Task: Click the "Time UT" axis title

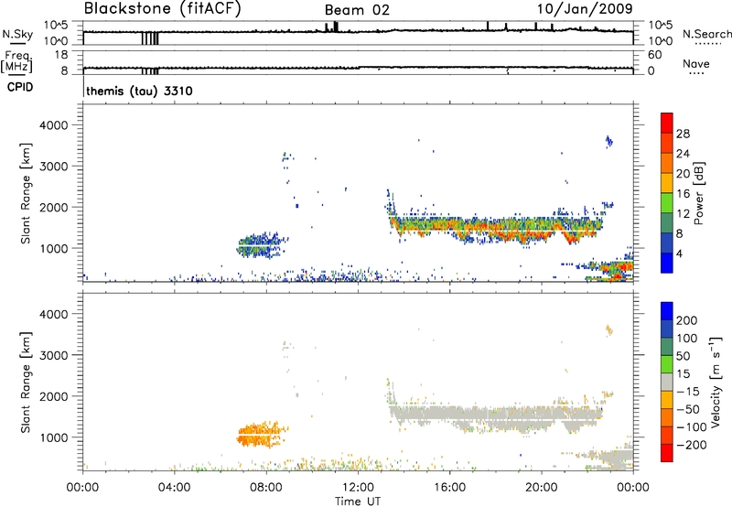Action: coord(358,502)
